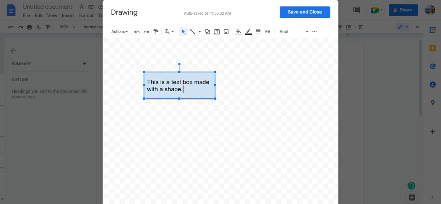Click inside the text 'This is a text box made'
The width and height of the screenshot is (441, 204).
pos(178,82)
